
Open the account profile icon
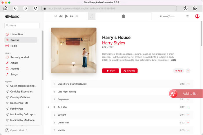197,16
